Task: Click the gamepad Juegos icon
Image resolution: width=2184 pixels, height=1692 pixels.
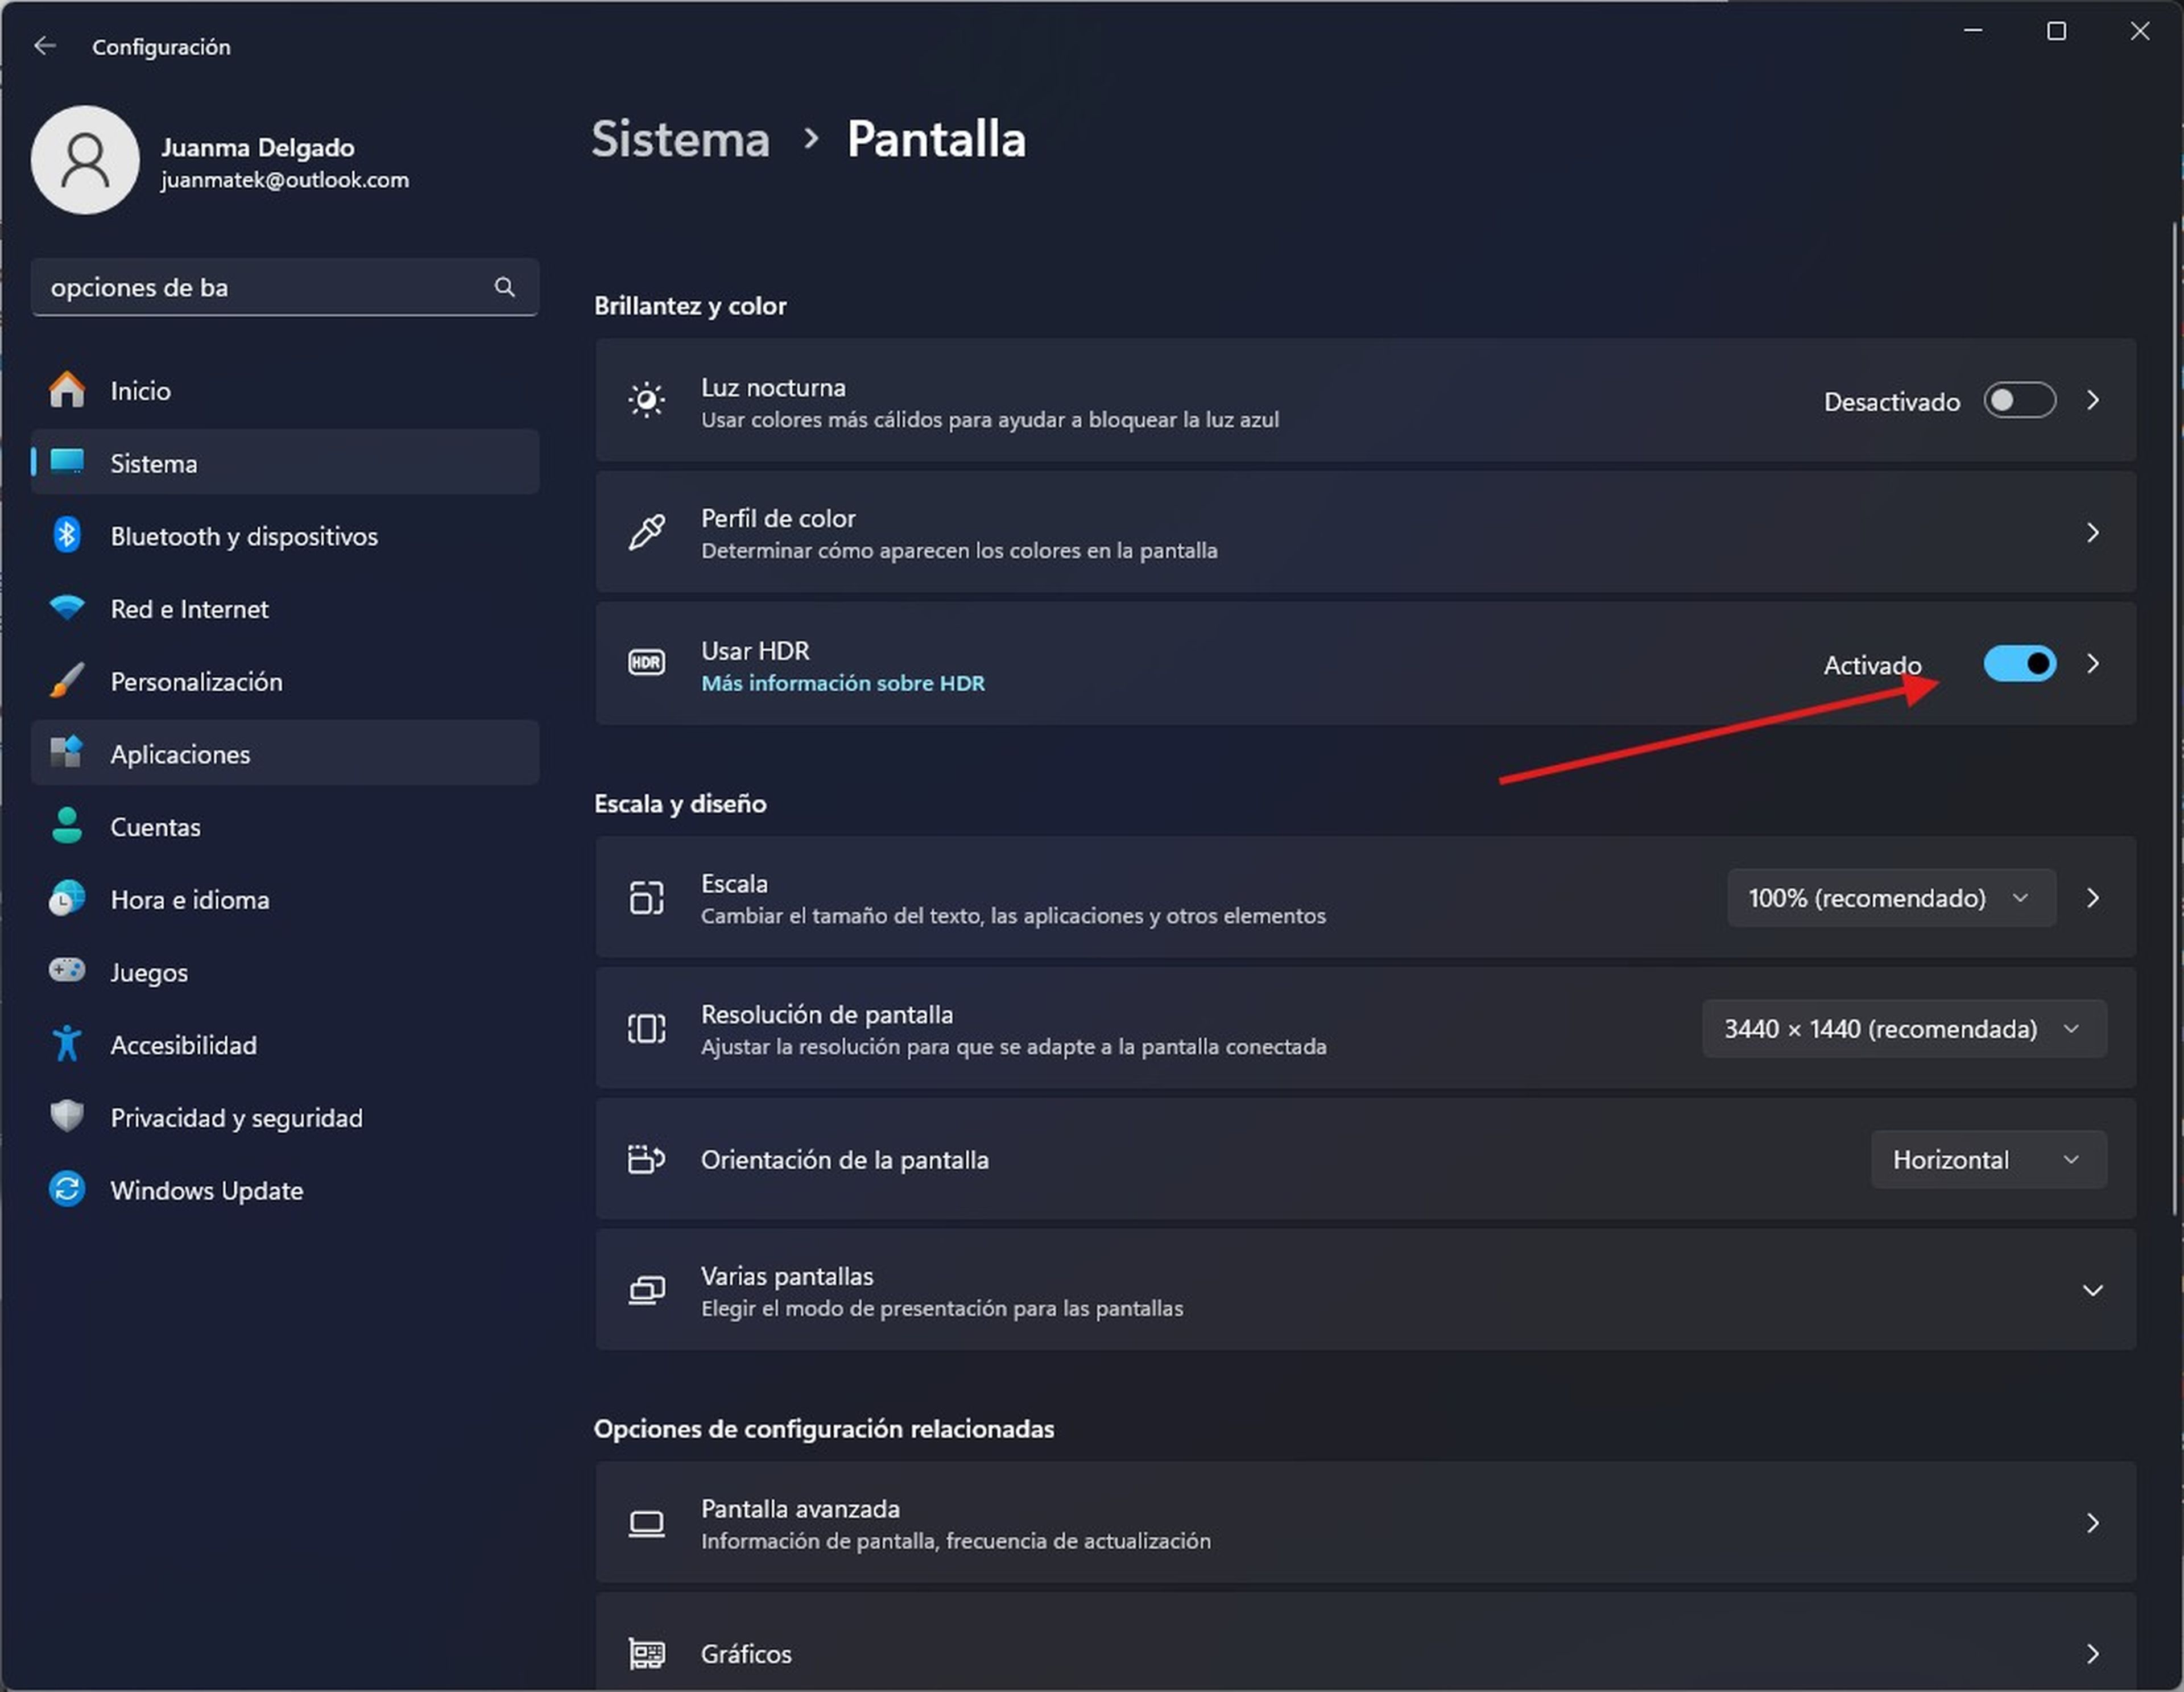Action: (x=67, y=971)
